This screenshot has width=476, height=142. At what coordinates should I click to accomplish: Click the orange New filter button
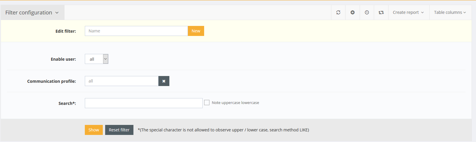[x=196, y=31]
